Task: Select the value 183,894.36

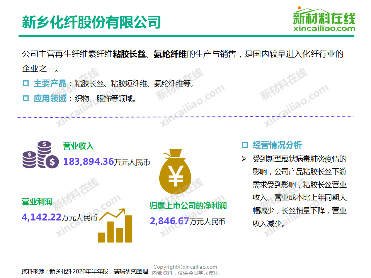Action: click(88, 162)
